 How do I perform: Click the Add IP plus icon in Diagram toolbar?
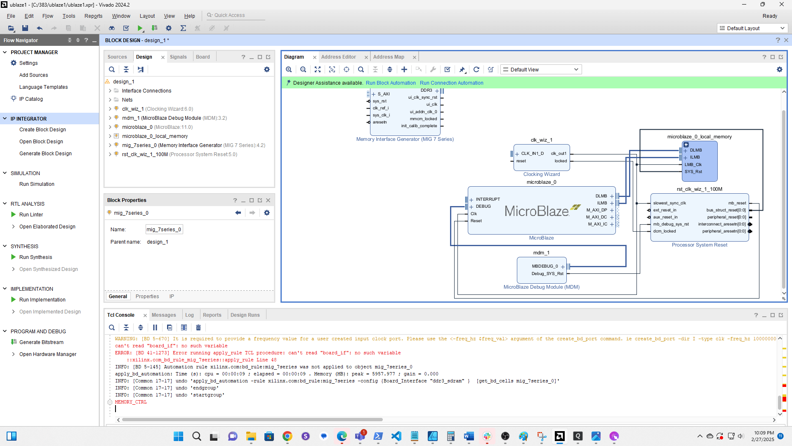[404, 69]
